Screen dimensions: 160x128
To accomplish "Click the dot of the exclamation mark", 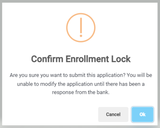I will [x=81, y=36].
